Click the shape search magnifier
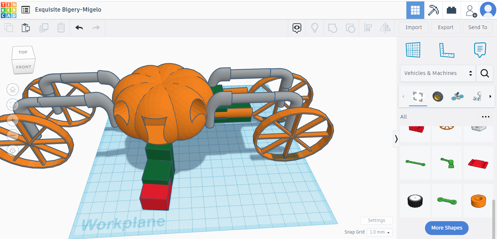The width and height of the screenshot is (497, 239). 484,73
